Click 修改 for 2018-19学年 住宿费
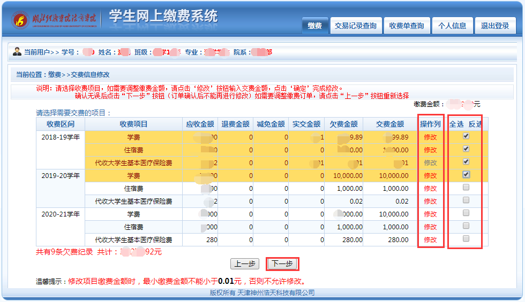 click(430, 150)
